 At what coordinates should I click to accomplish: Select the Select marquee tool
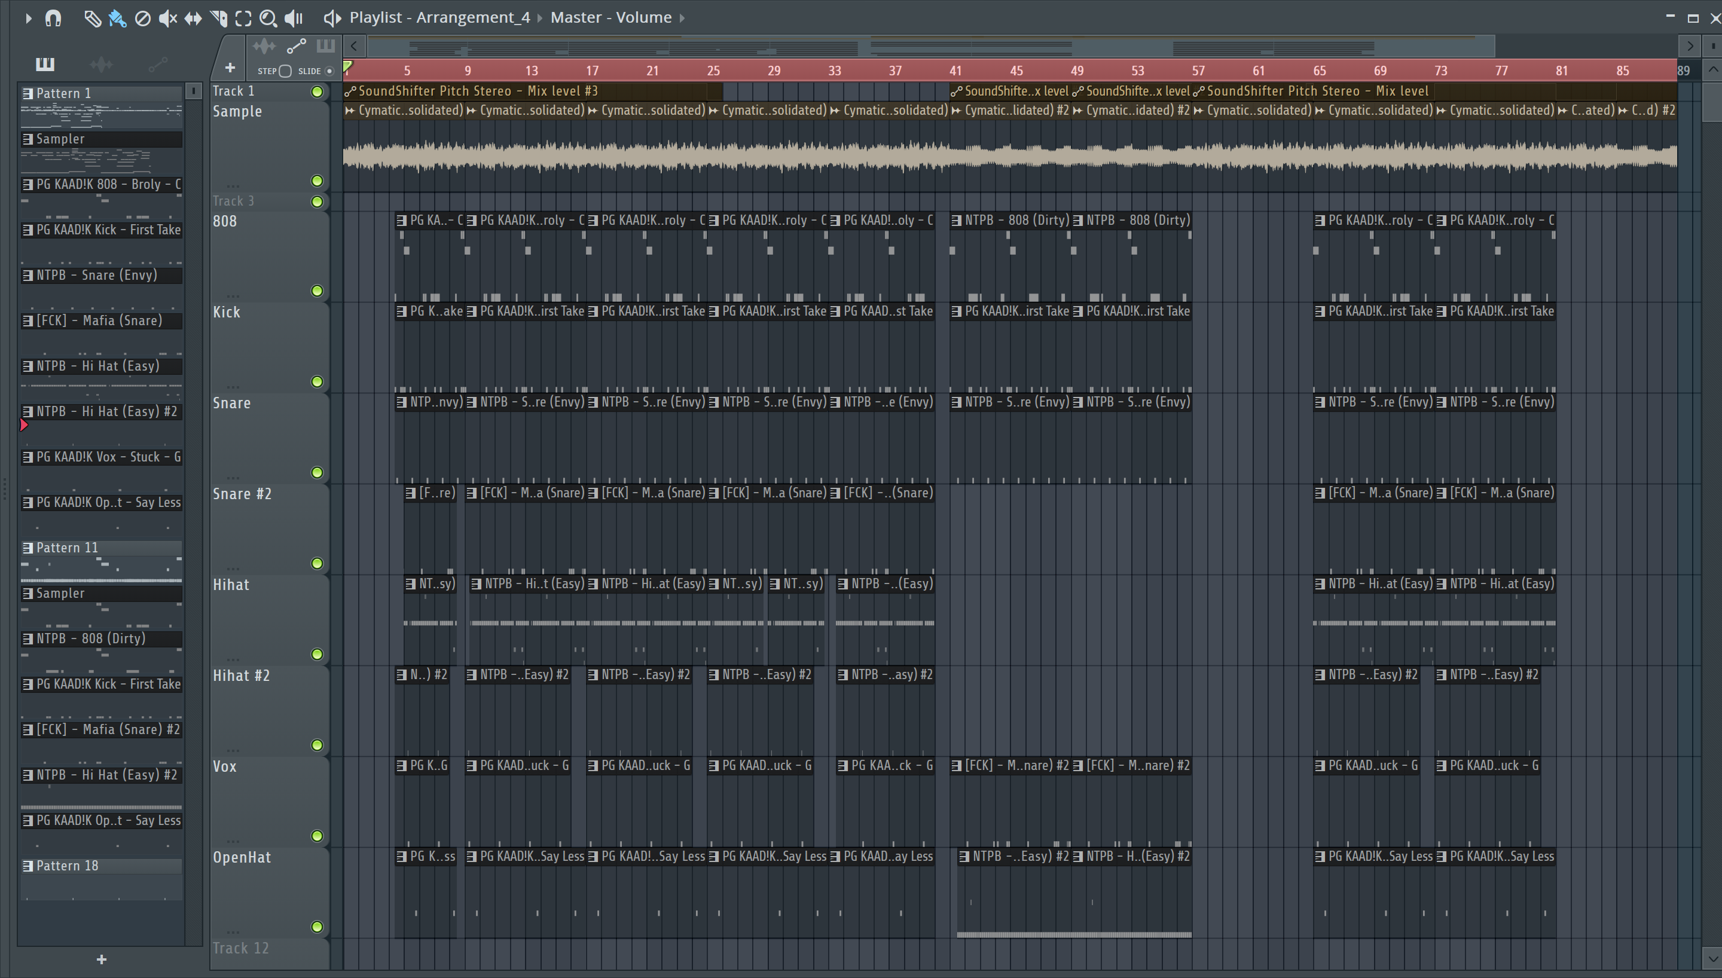pos(243,18)
